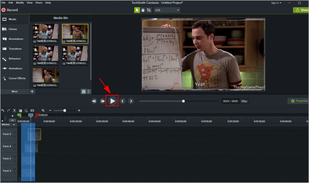Click the plus import media button
This screenshot has width=309, height=183.
(32, 91)
